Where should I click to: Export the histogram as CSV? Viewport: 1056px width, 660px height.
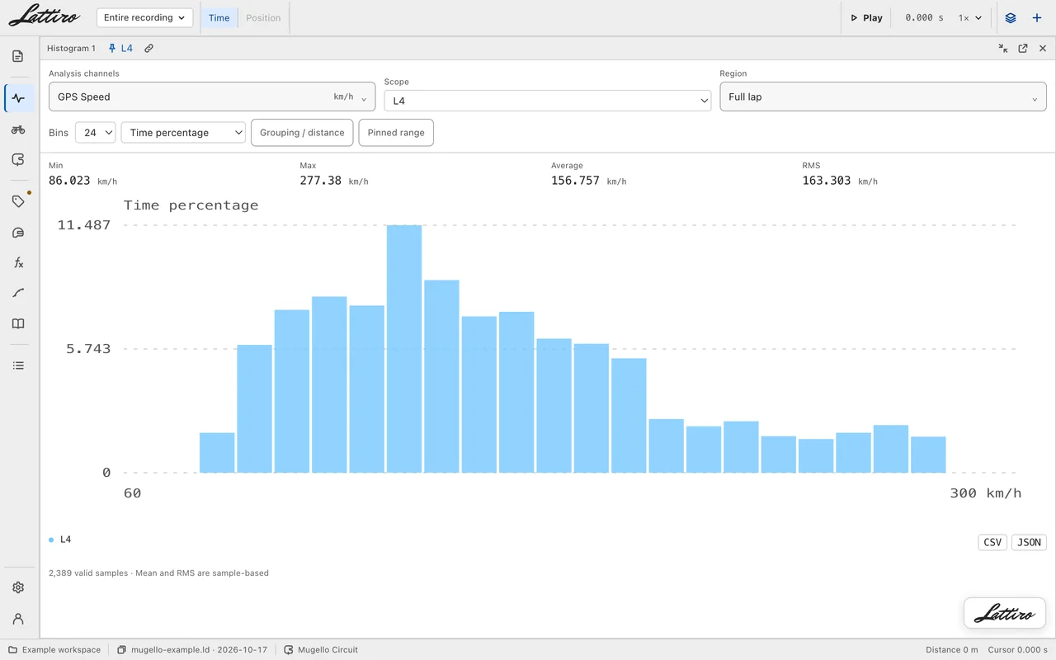pos(992,542)
